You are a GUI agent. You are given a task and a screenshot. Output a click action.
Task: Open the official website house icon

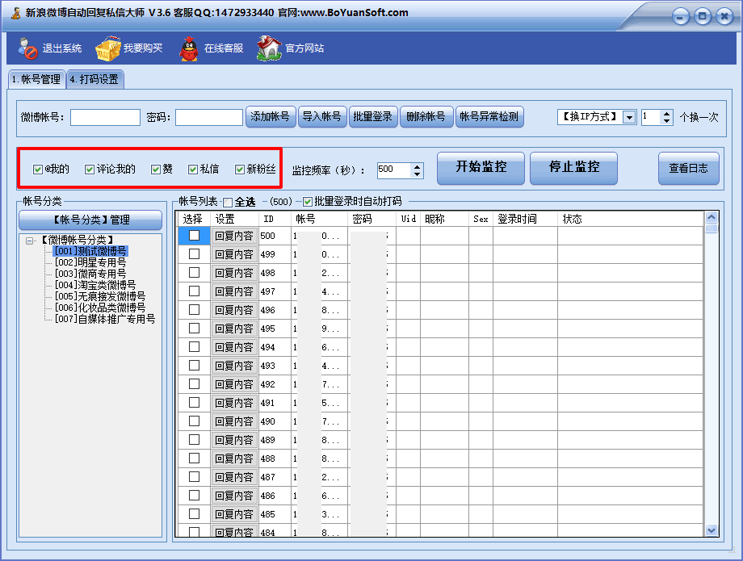pyautogui.click(x=269, y=48)
